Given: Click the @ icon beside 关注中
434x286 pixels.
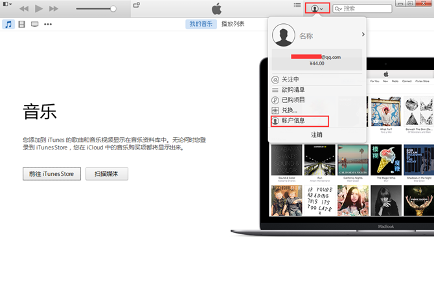Looking at the screenshot, I should coord(275,80).
